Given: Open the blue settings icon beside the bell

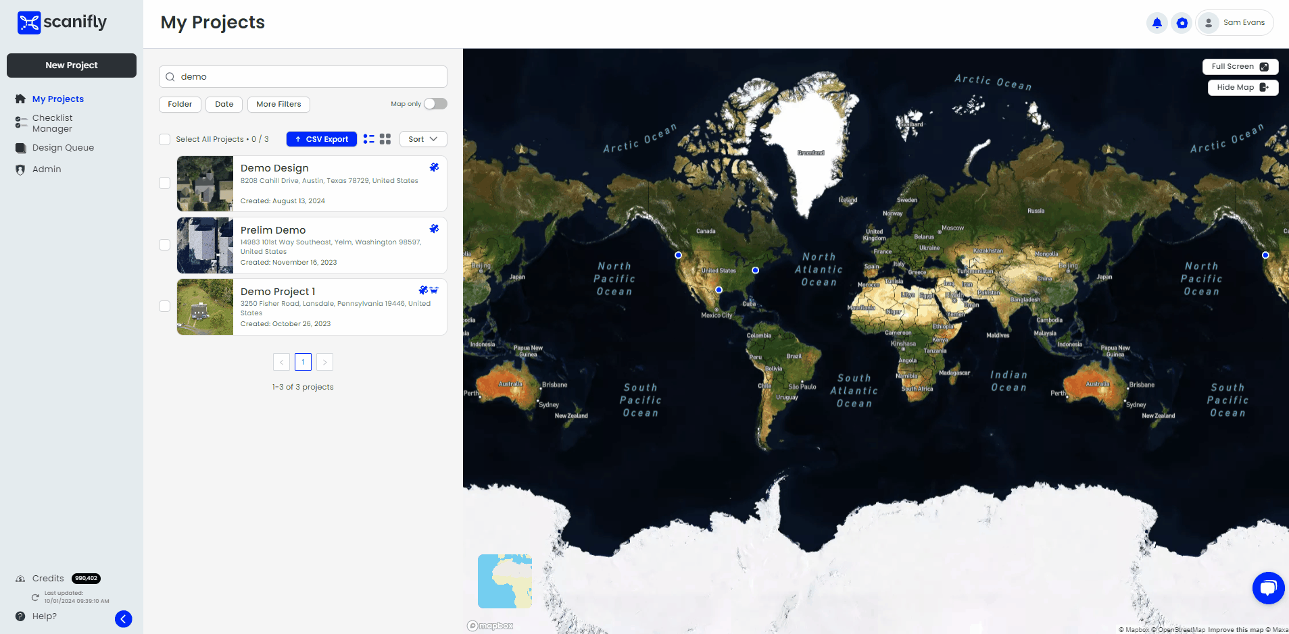Looking at the screenshot, I should pos(1182,23).
